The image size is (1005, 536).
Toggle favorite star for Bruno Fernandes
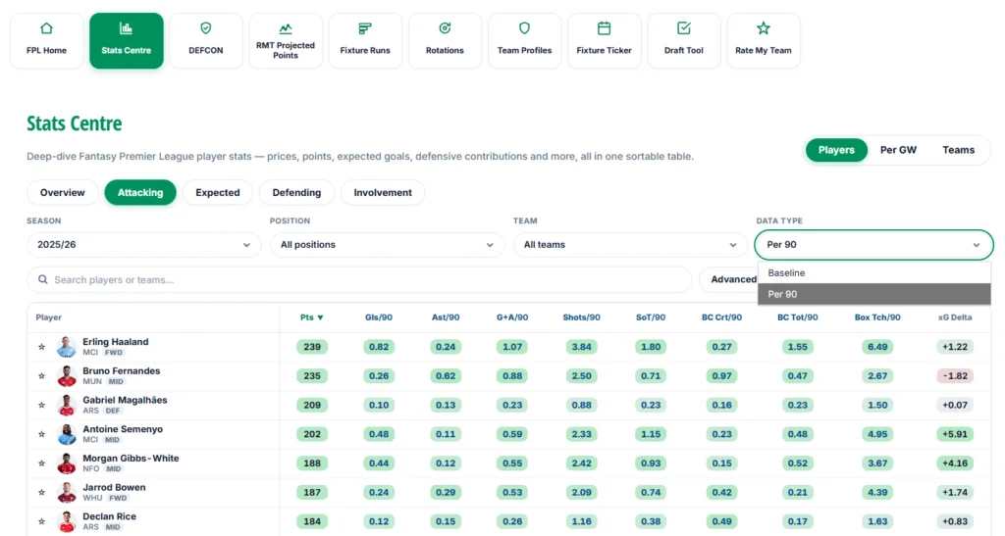(x=41, y=376)
